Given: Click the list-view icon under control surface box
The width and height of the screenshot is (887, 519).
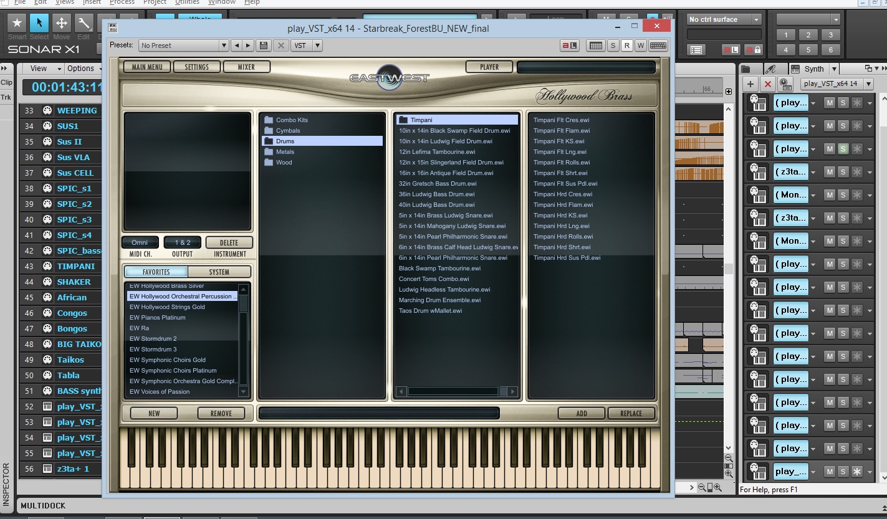Looking at the screenshot, I should pos(696,50).
